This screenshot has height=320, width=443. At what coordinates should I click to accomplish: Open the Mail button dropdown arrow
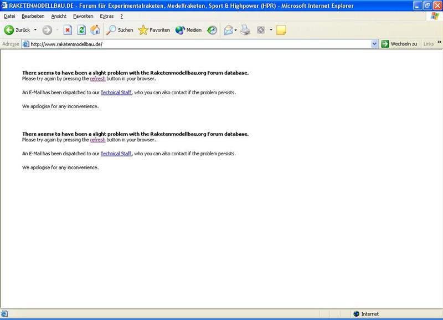tap(236, 30)
